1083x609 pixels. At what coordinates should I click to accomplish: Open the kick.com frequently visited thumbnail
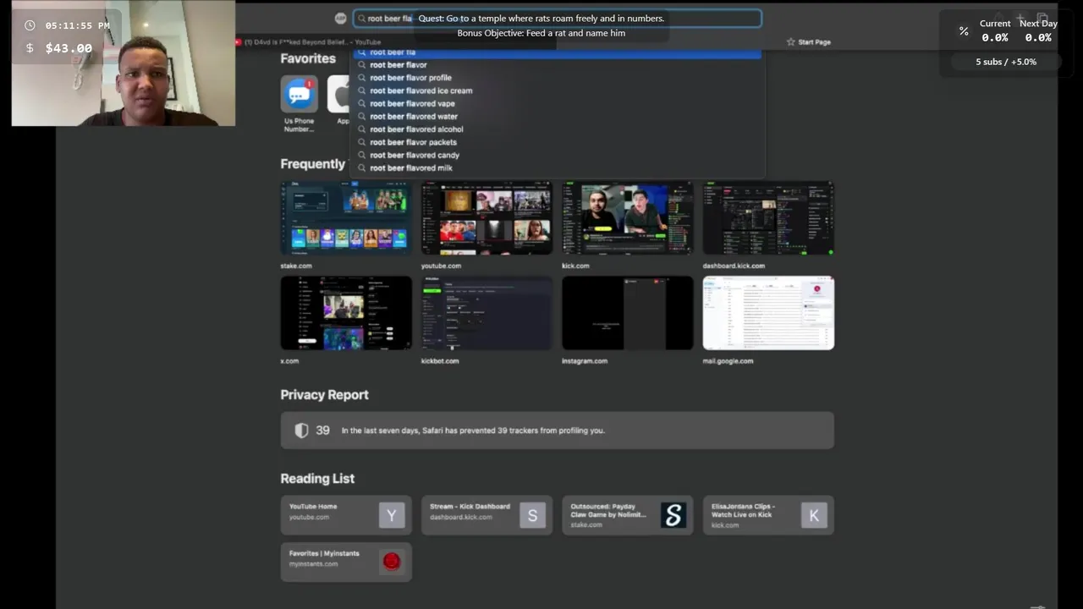[x=627, y=217]
